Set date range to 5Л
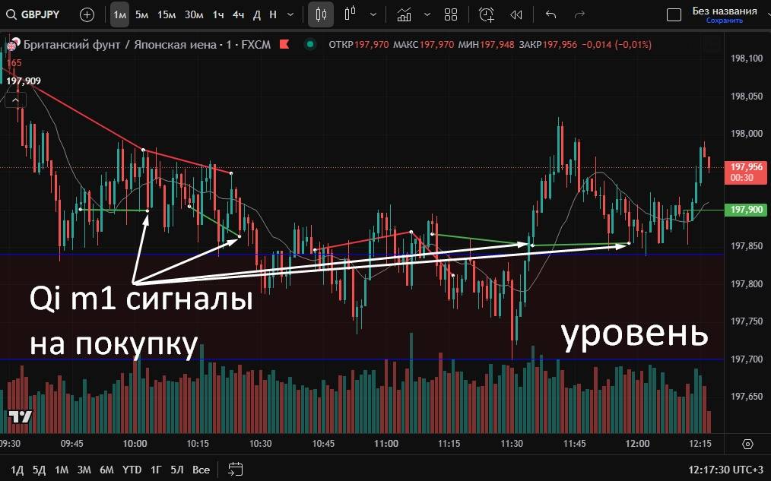 coord(177,470)
